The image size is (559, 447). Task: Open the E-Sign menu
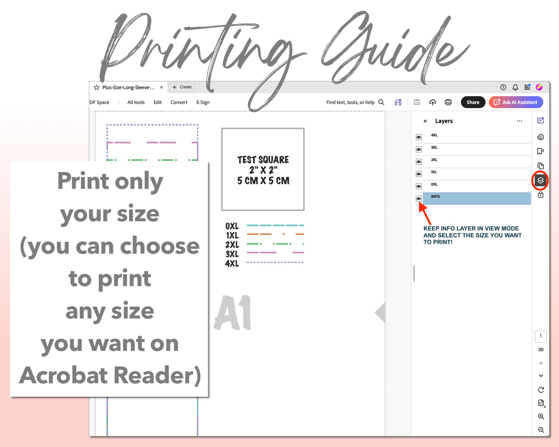coord(203,102)
